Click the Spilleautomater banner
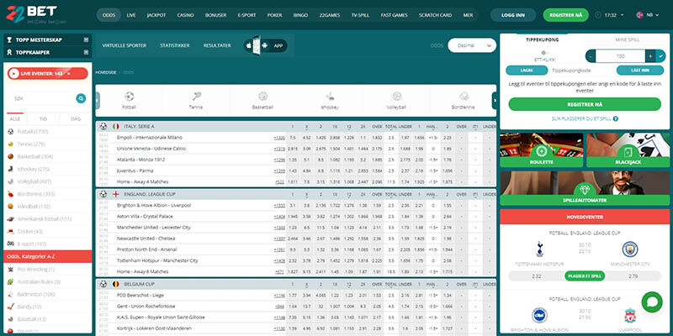The width and height of the screenshot is (673, 336). pos(585,188)
